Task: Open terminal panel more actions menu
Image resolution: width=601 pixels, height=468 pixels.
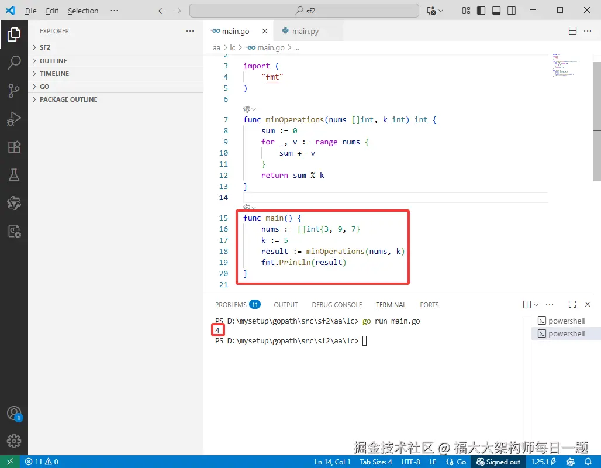Action: pos(550,305)
